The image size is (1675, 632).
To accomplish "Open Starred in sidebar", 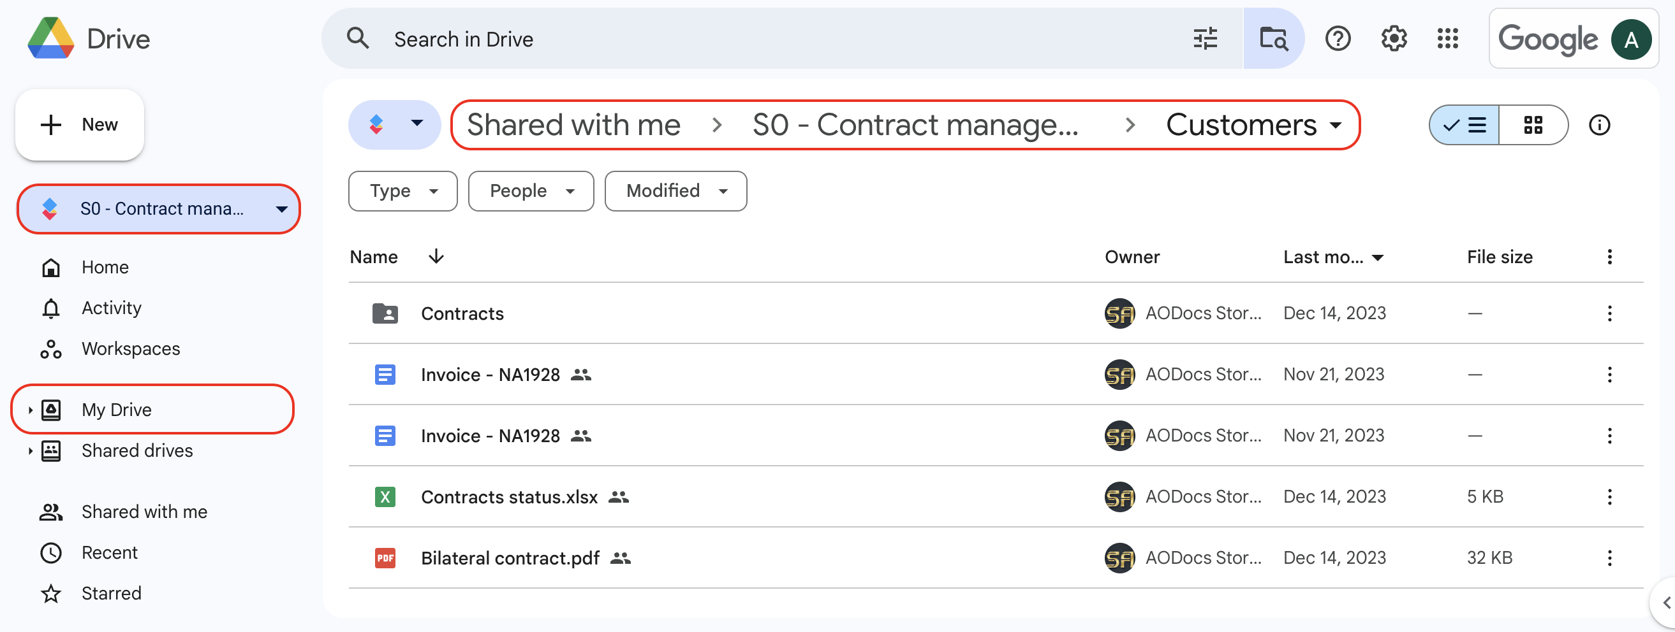I will [x=111, y=594].
